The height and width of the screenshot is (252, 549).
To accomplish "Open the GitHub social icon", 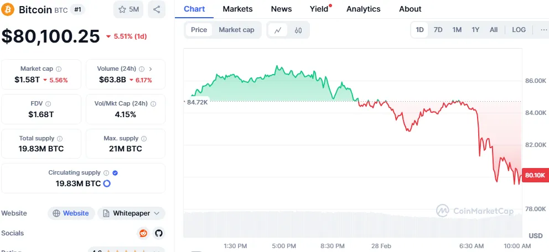I will 159,233.
